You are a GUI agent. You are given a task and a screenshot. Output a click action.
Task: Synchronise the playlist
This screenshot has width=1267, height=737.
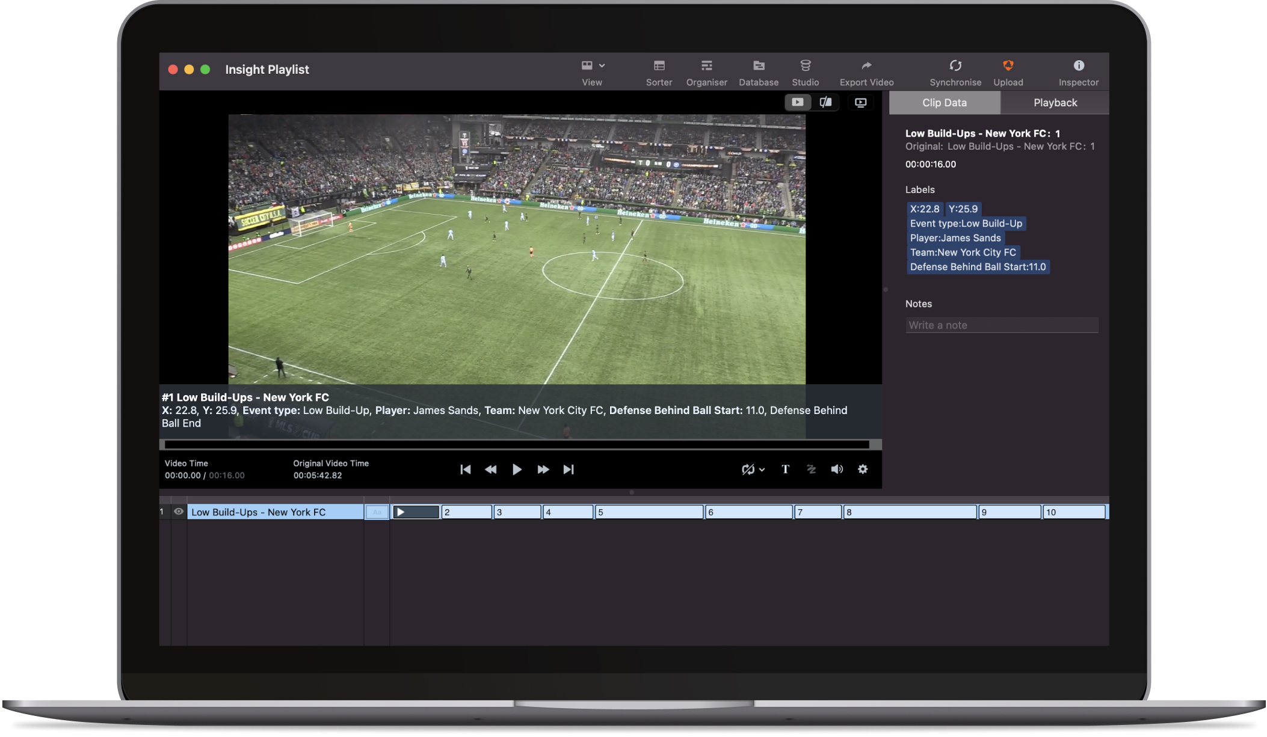[x=955, y=72]
